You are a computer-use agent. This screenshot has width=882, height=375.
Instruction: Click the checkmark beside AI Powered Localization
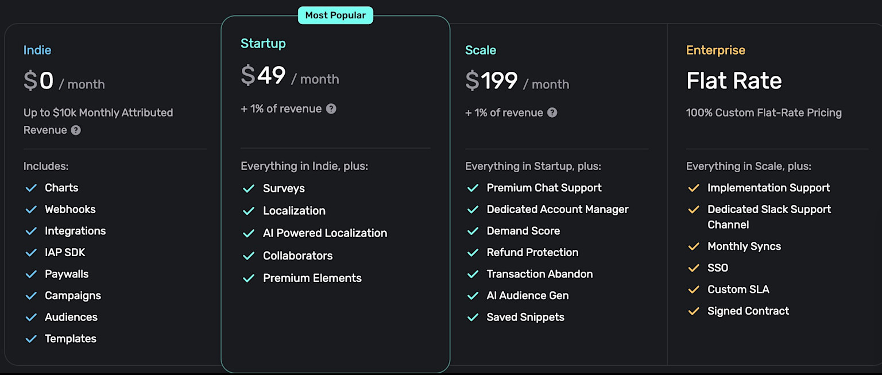(x=249, y=233)
